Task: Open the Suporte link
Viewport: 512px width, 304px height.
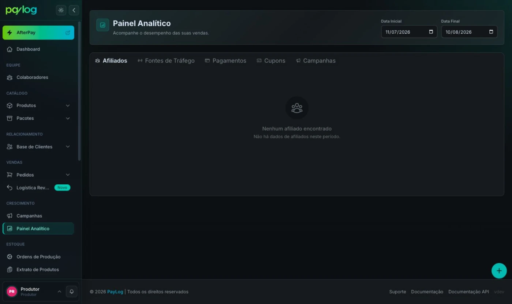Action: (398, 292)
